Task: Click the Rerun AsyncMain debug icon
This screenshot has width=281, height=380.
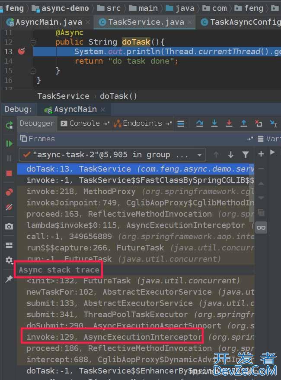Action: (x=9, y=125)
